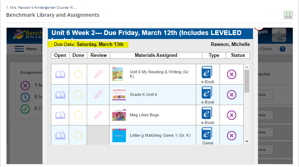Screen dimensions: 299x167
Task: Mark Grade K Unit 6 as done
Action: point(78,94)
